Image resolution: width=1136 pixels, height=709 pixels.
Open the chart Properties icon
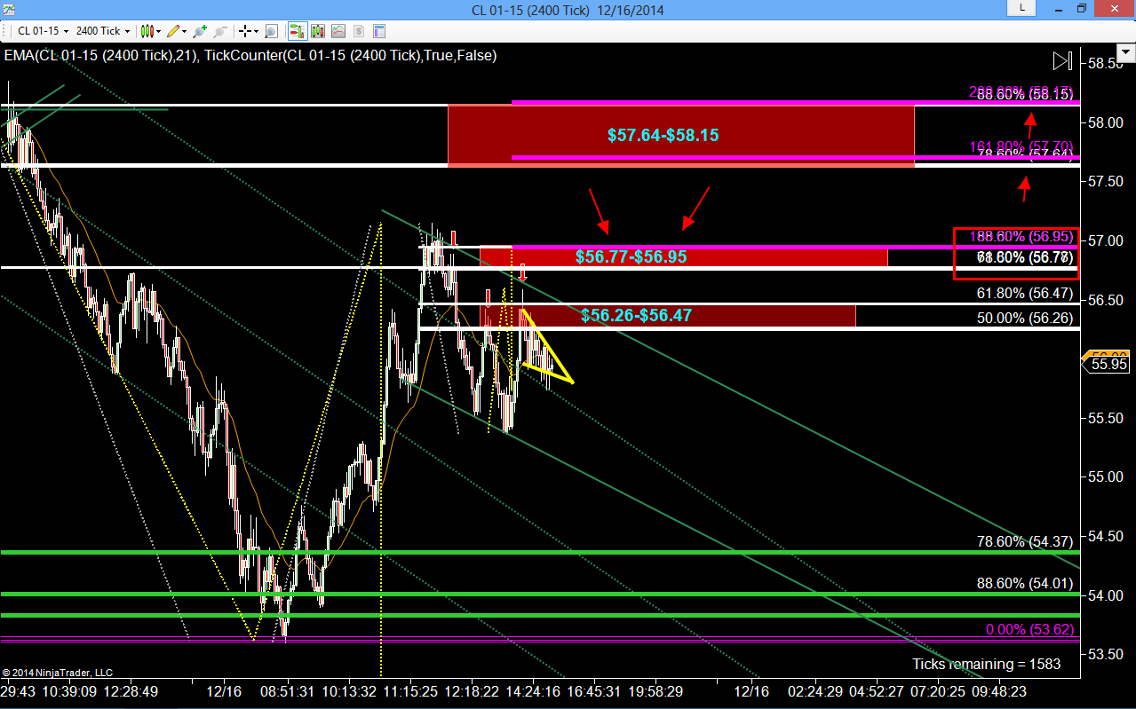380,31
